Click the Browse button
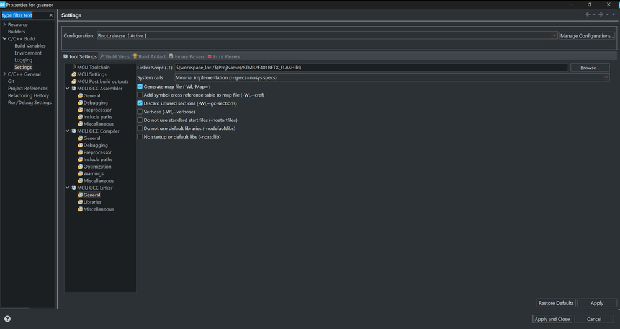 (x=590, y=68)
